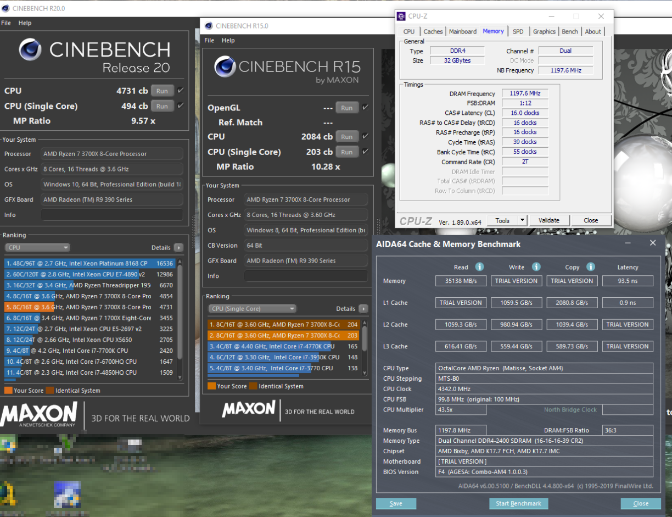Switch to the Mainboard tab in CPU-Z
This screenshot has height=517, width=672.
[463, 32]
